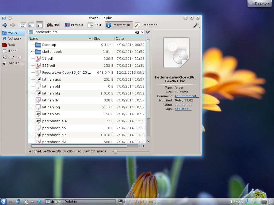This screenshot has width=274, height=205.
Task: Open the KDE application launcher menu
Action: 3,202
